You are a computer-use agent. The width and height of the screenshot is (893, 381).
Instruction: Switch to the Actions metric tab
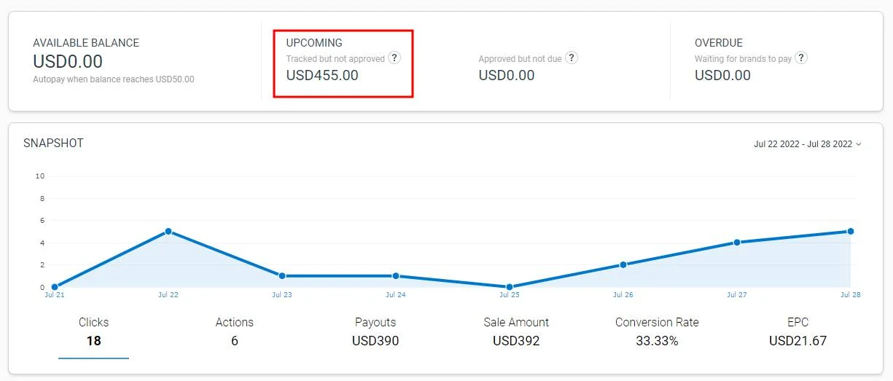click(x=234, y=331)
